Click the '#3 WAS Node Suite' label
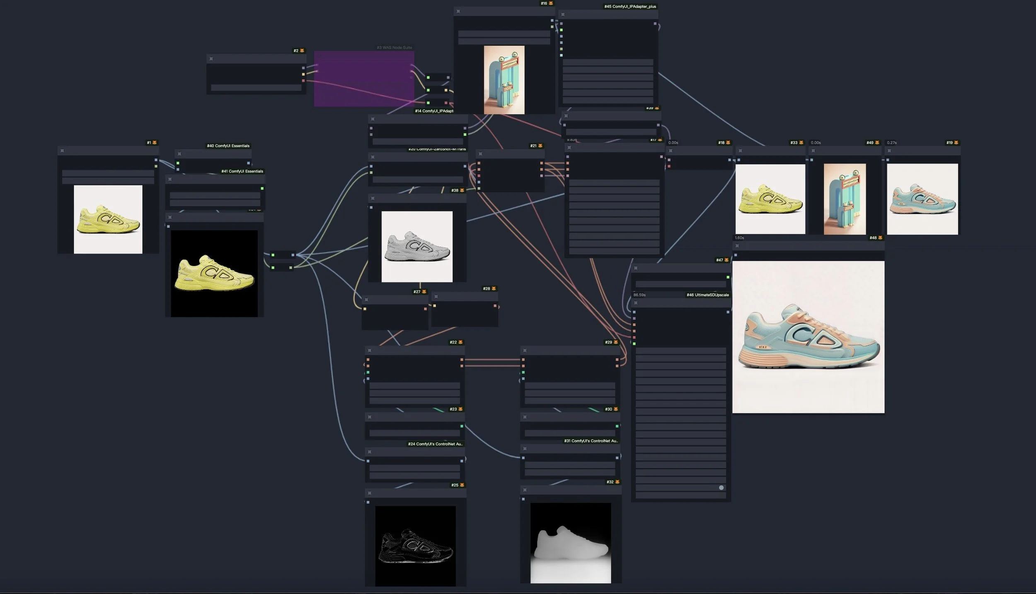This screenshot has width=1036, height=594. click(394, 48)
